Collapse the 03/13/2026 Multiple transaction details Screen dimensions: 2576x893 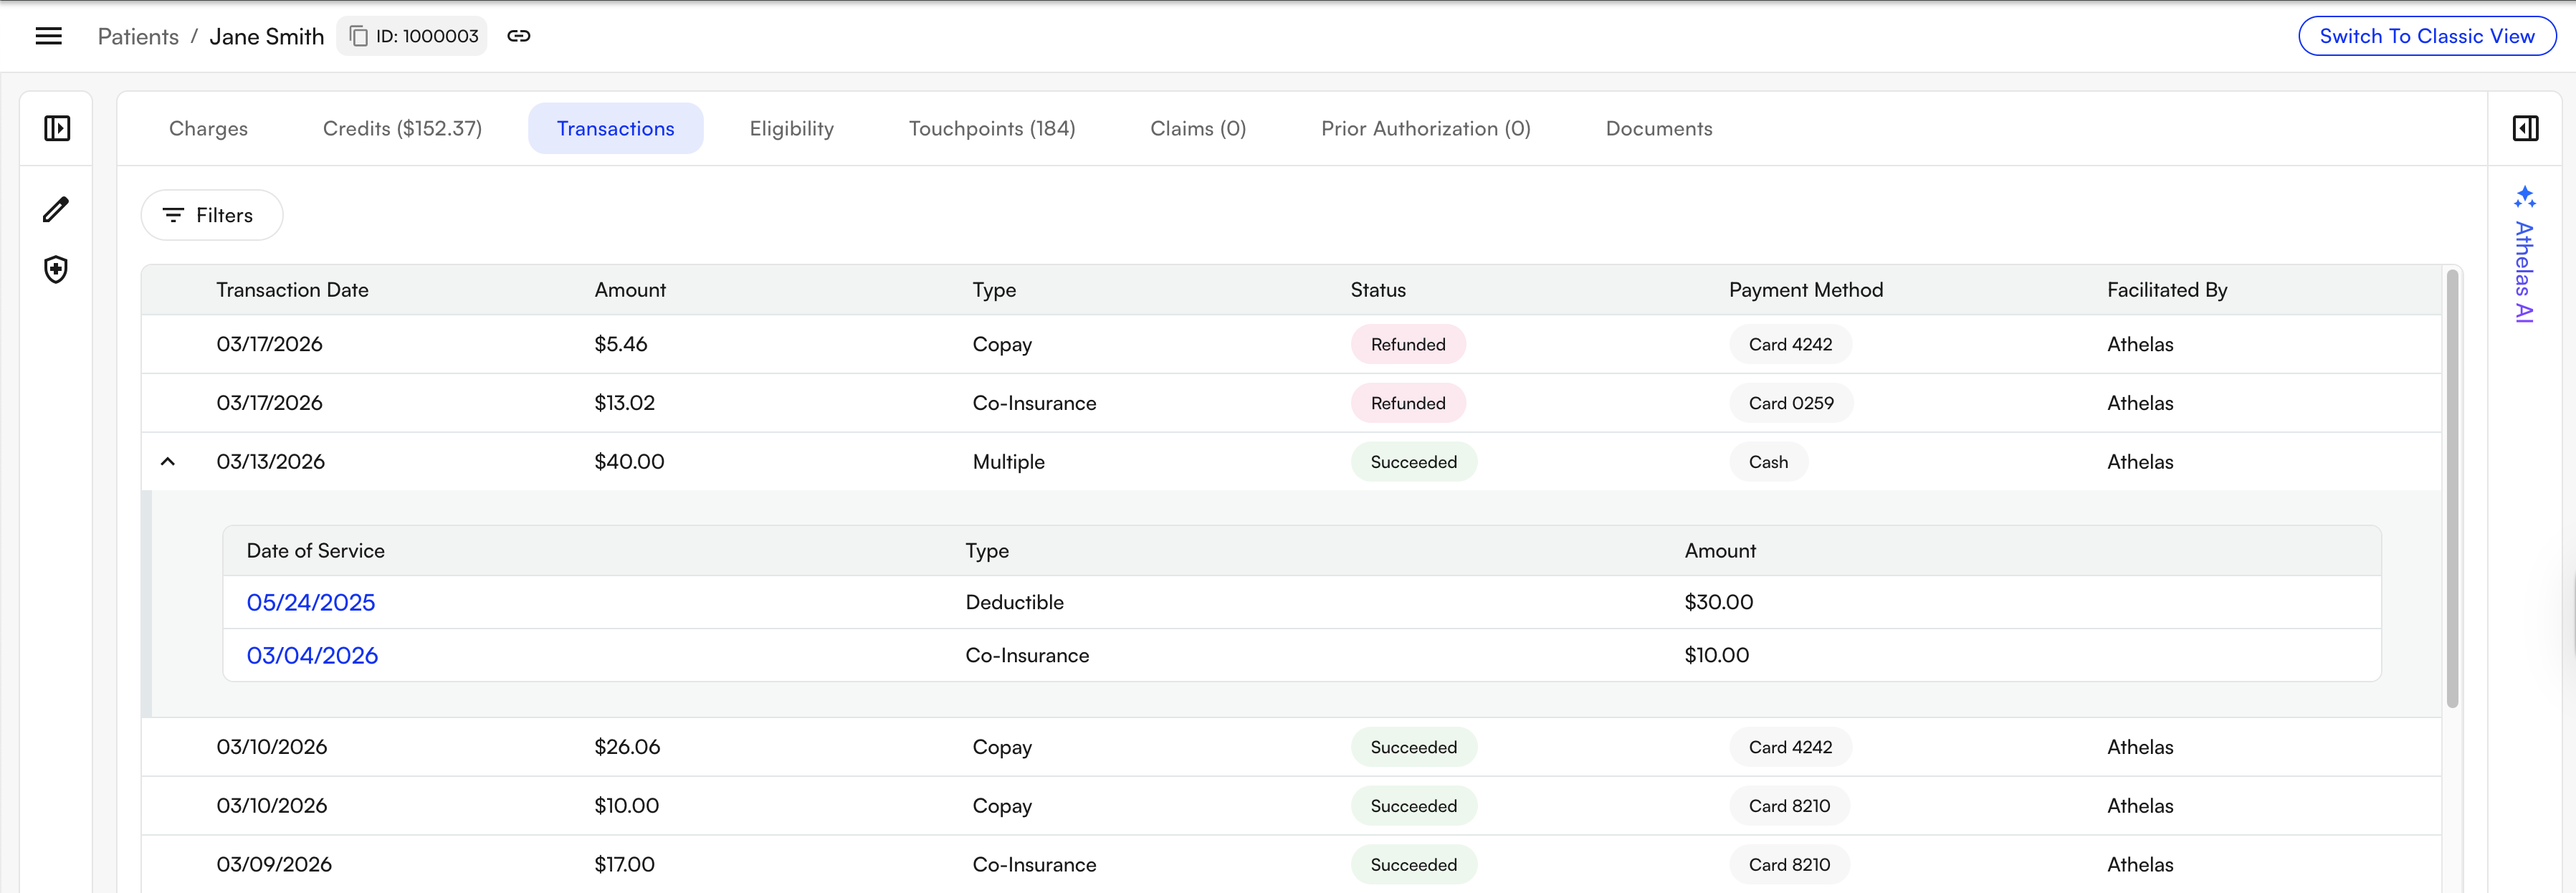tap(168, 461)
